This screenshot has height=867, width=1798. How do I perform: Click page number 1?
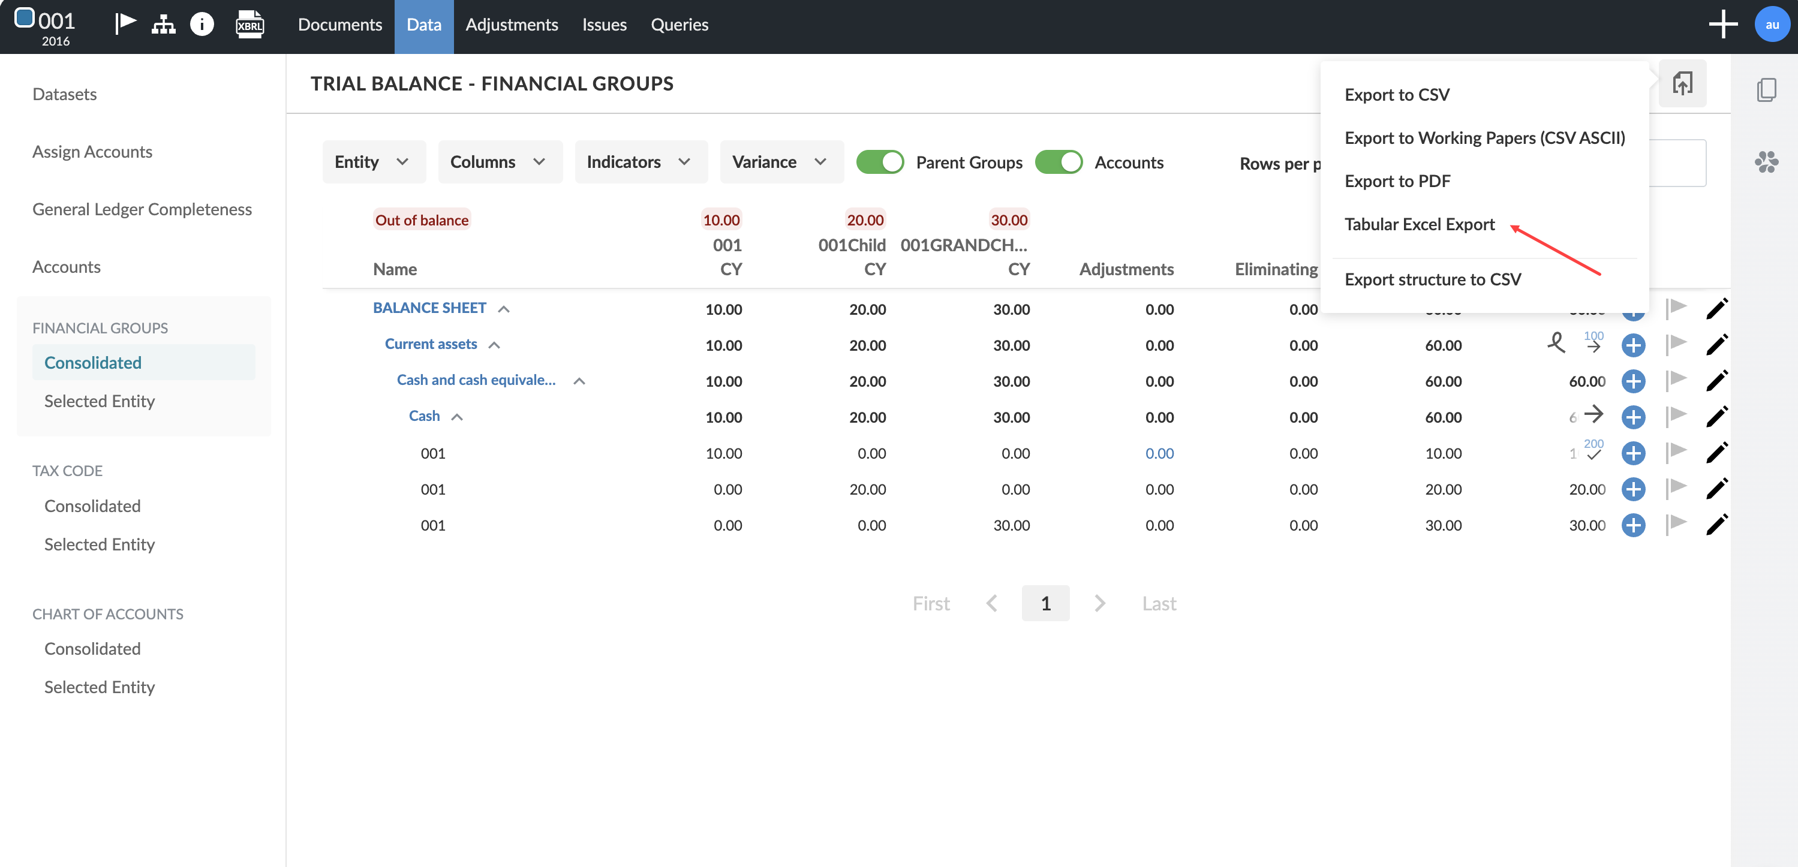click(1045, 603)
